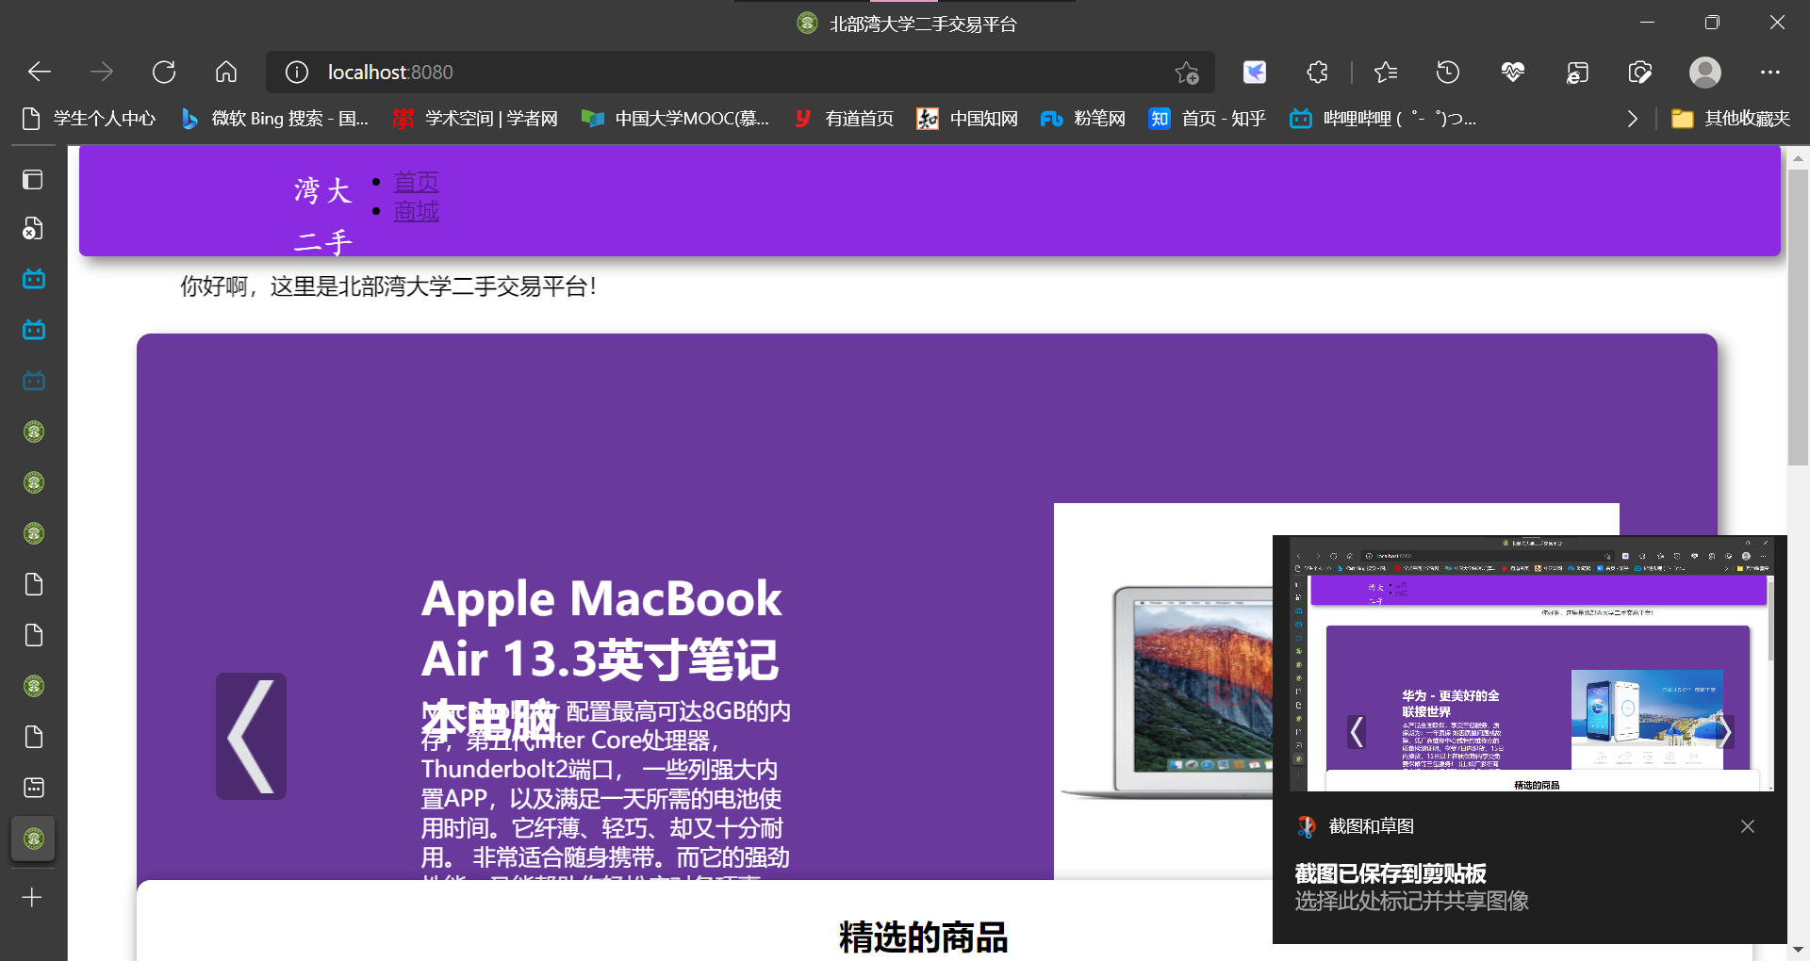Image resolution: width=1810 pixels, height=961 pixels.
Task: Open 微软 Bing 搜索 bookmark
Action: [275, 119]
